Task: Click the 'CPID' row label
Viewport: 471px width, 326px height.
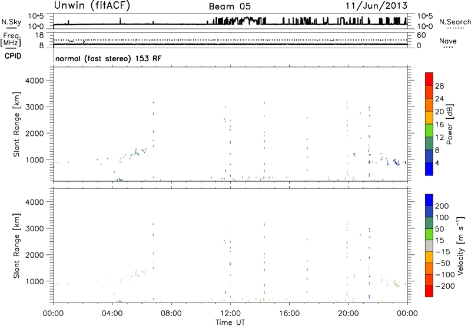Action: pyautogui.click(x=13, y=56)
